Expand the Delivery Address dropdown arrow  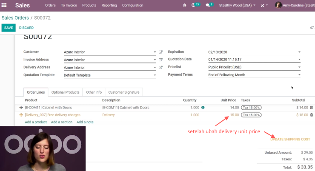pos(155,68)
